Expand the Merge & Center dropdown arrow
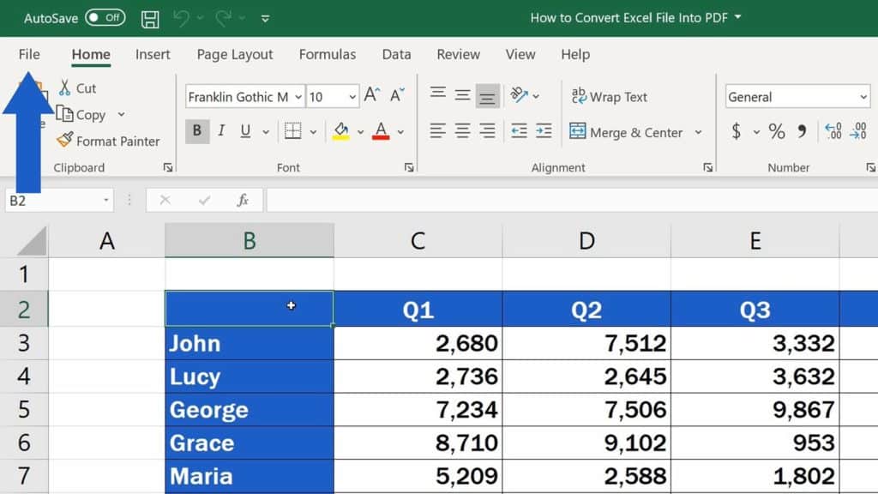The image size is (878, 494). pos(700,132)
